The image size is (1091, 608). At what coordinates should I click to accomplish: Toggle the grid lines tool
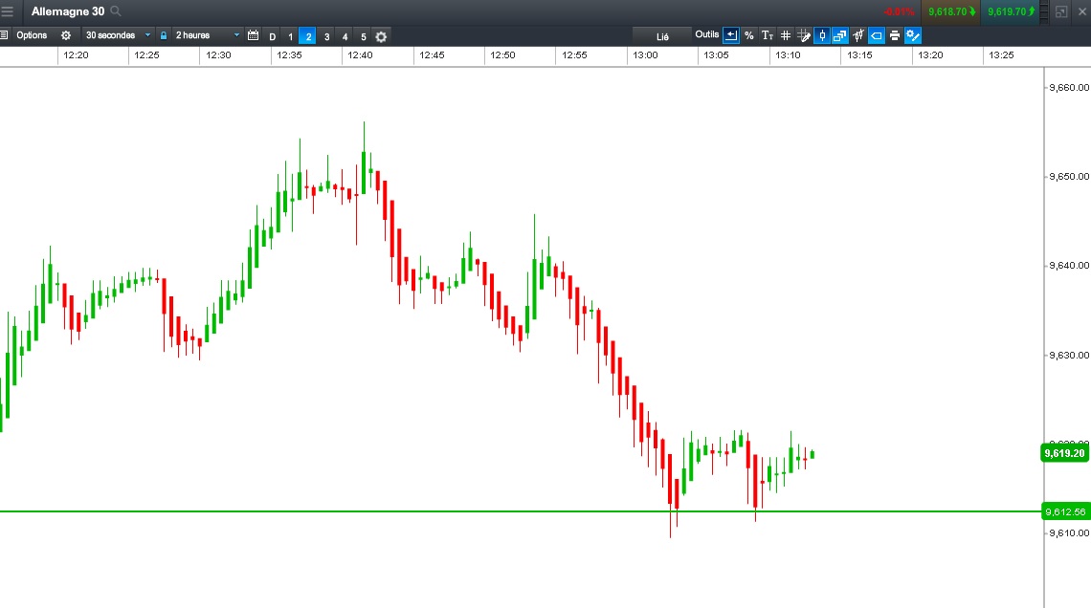(x=785, y=35)
